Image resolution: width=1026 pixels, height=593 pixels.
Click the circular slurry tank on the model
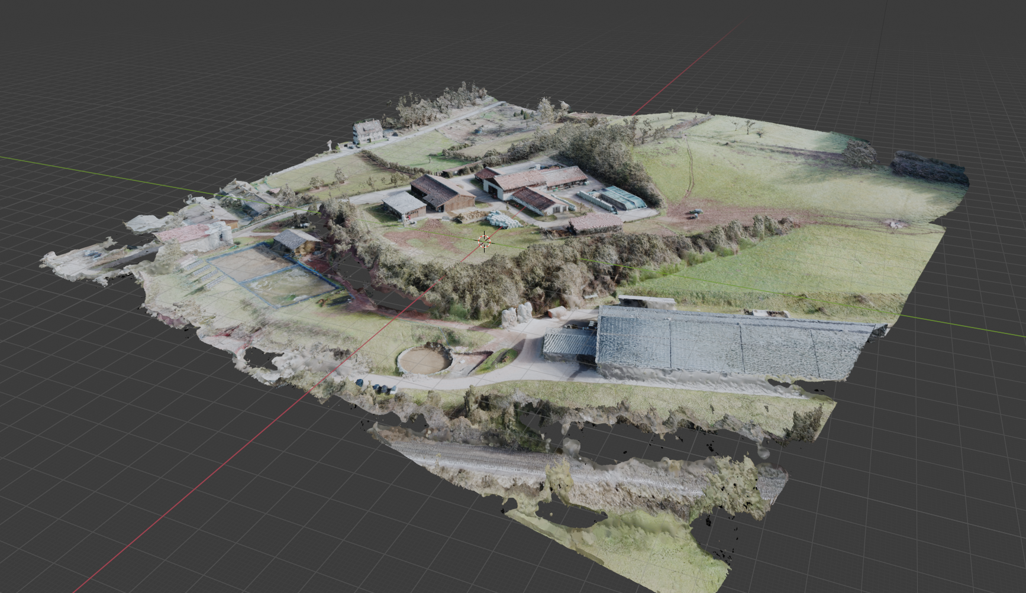point(424,361)
